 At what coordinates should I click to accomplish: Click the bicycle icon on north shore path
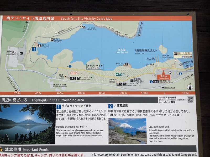pos(113,29)
